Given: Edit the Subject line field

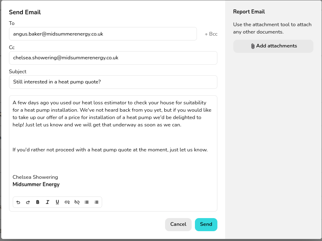Looking at the screenshot, I should pos(113,82).
